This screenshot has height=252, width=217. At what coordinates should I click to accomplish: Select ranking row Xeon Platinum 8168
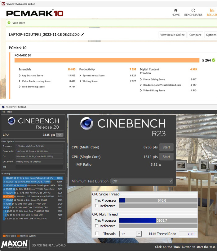[33, 178]
